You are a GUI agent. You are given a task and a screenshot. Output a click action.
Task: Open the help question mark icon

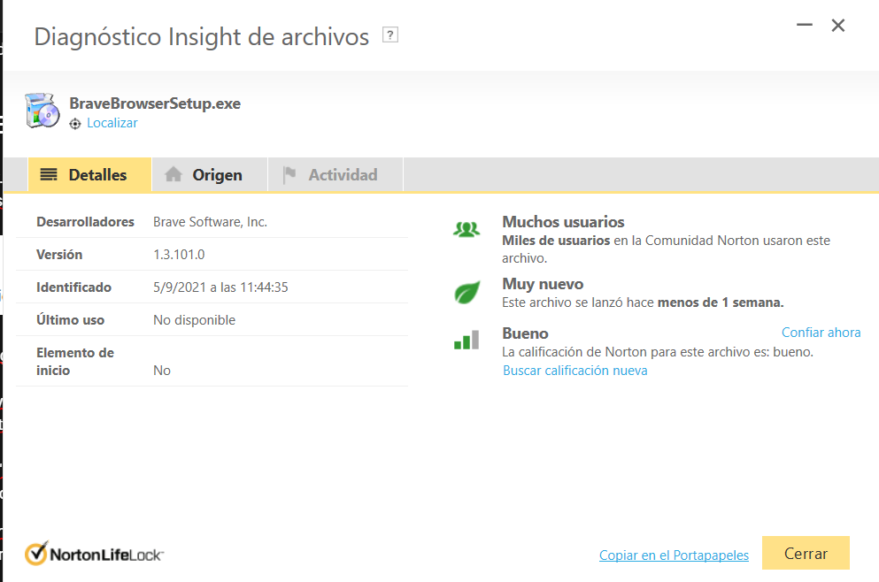pos(390,34)
